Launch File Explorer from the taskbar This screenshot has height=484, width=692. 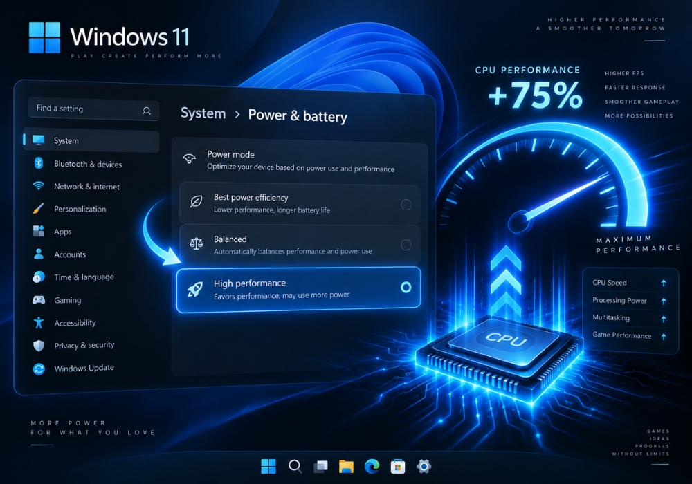pyautogui.click(x=347, y=466)
